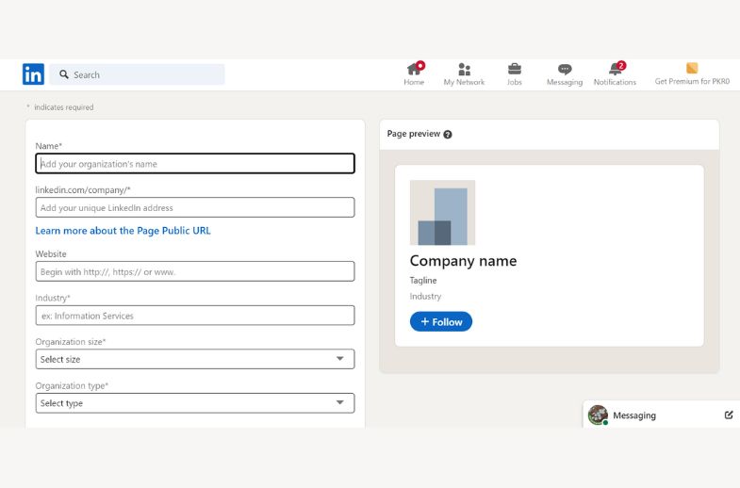Open the Organization size dropdown
The image size is (740, 488).
(195, 359)
